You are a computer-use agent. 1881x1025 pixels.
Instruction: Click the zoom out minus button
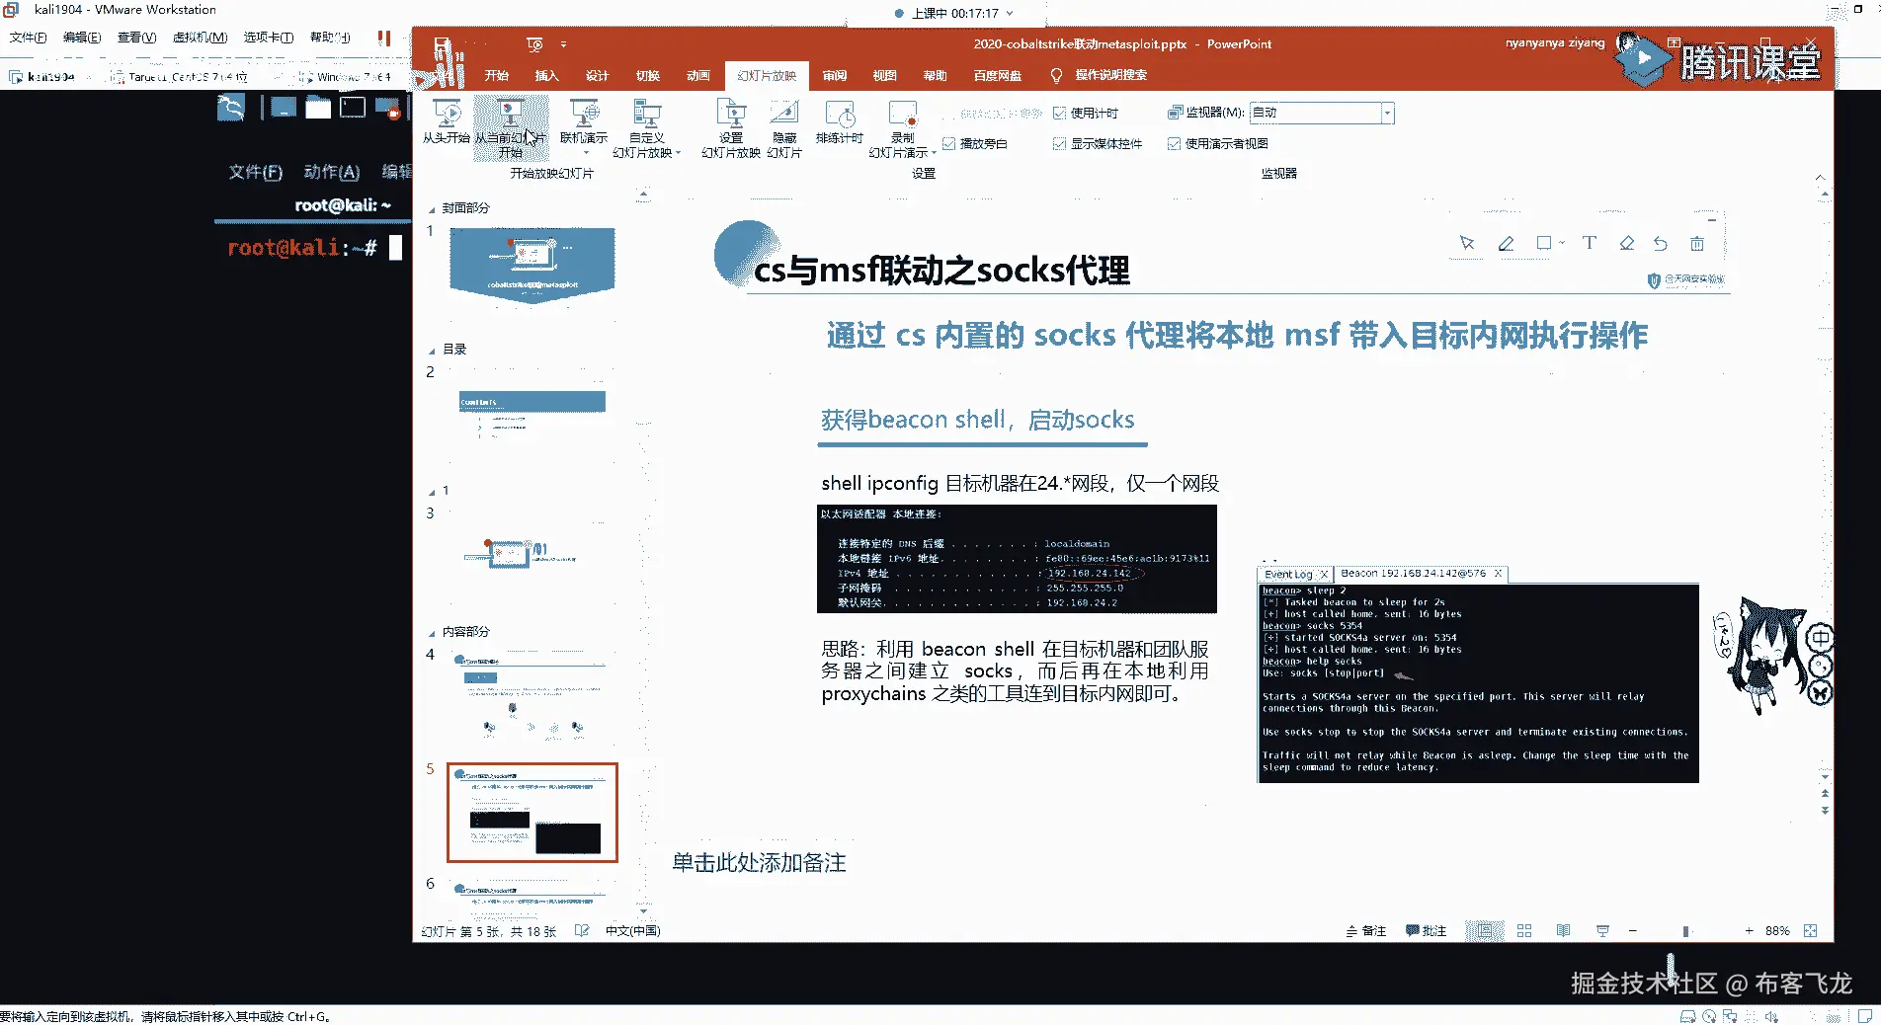coord(1633,931)
